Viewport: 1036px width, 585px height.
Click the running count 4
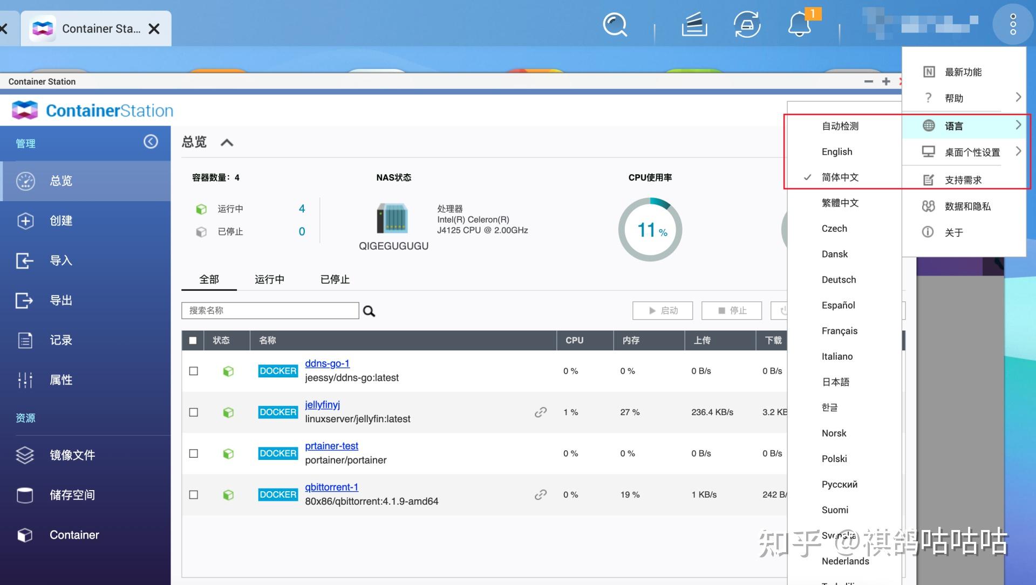click(302, 209)
